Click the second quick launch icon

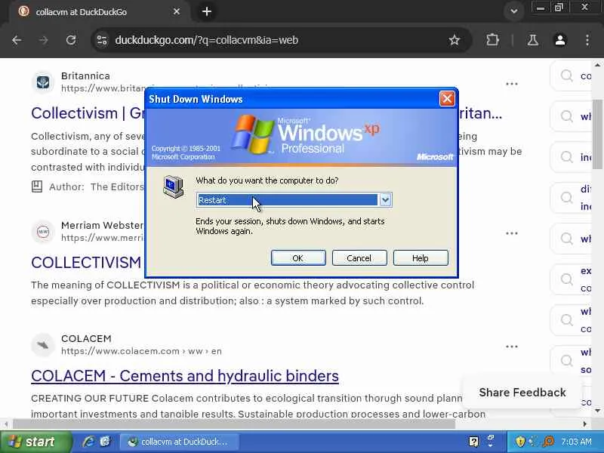(x=105, y=442)
